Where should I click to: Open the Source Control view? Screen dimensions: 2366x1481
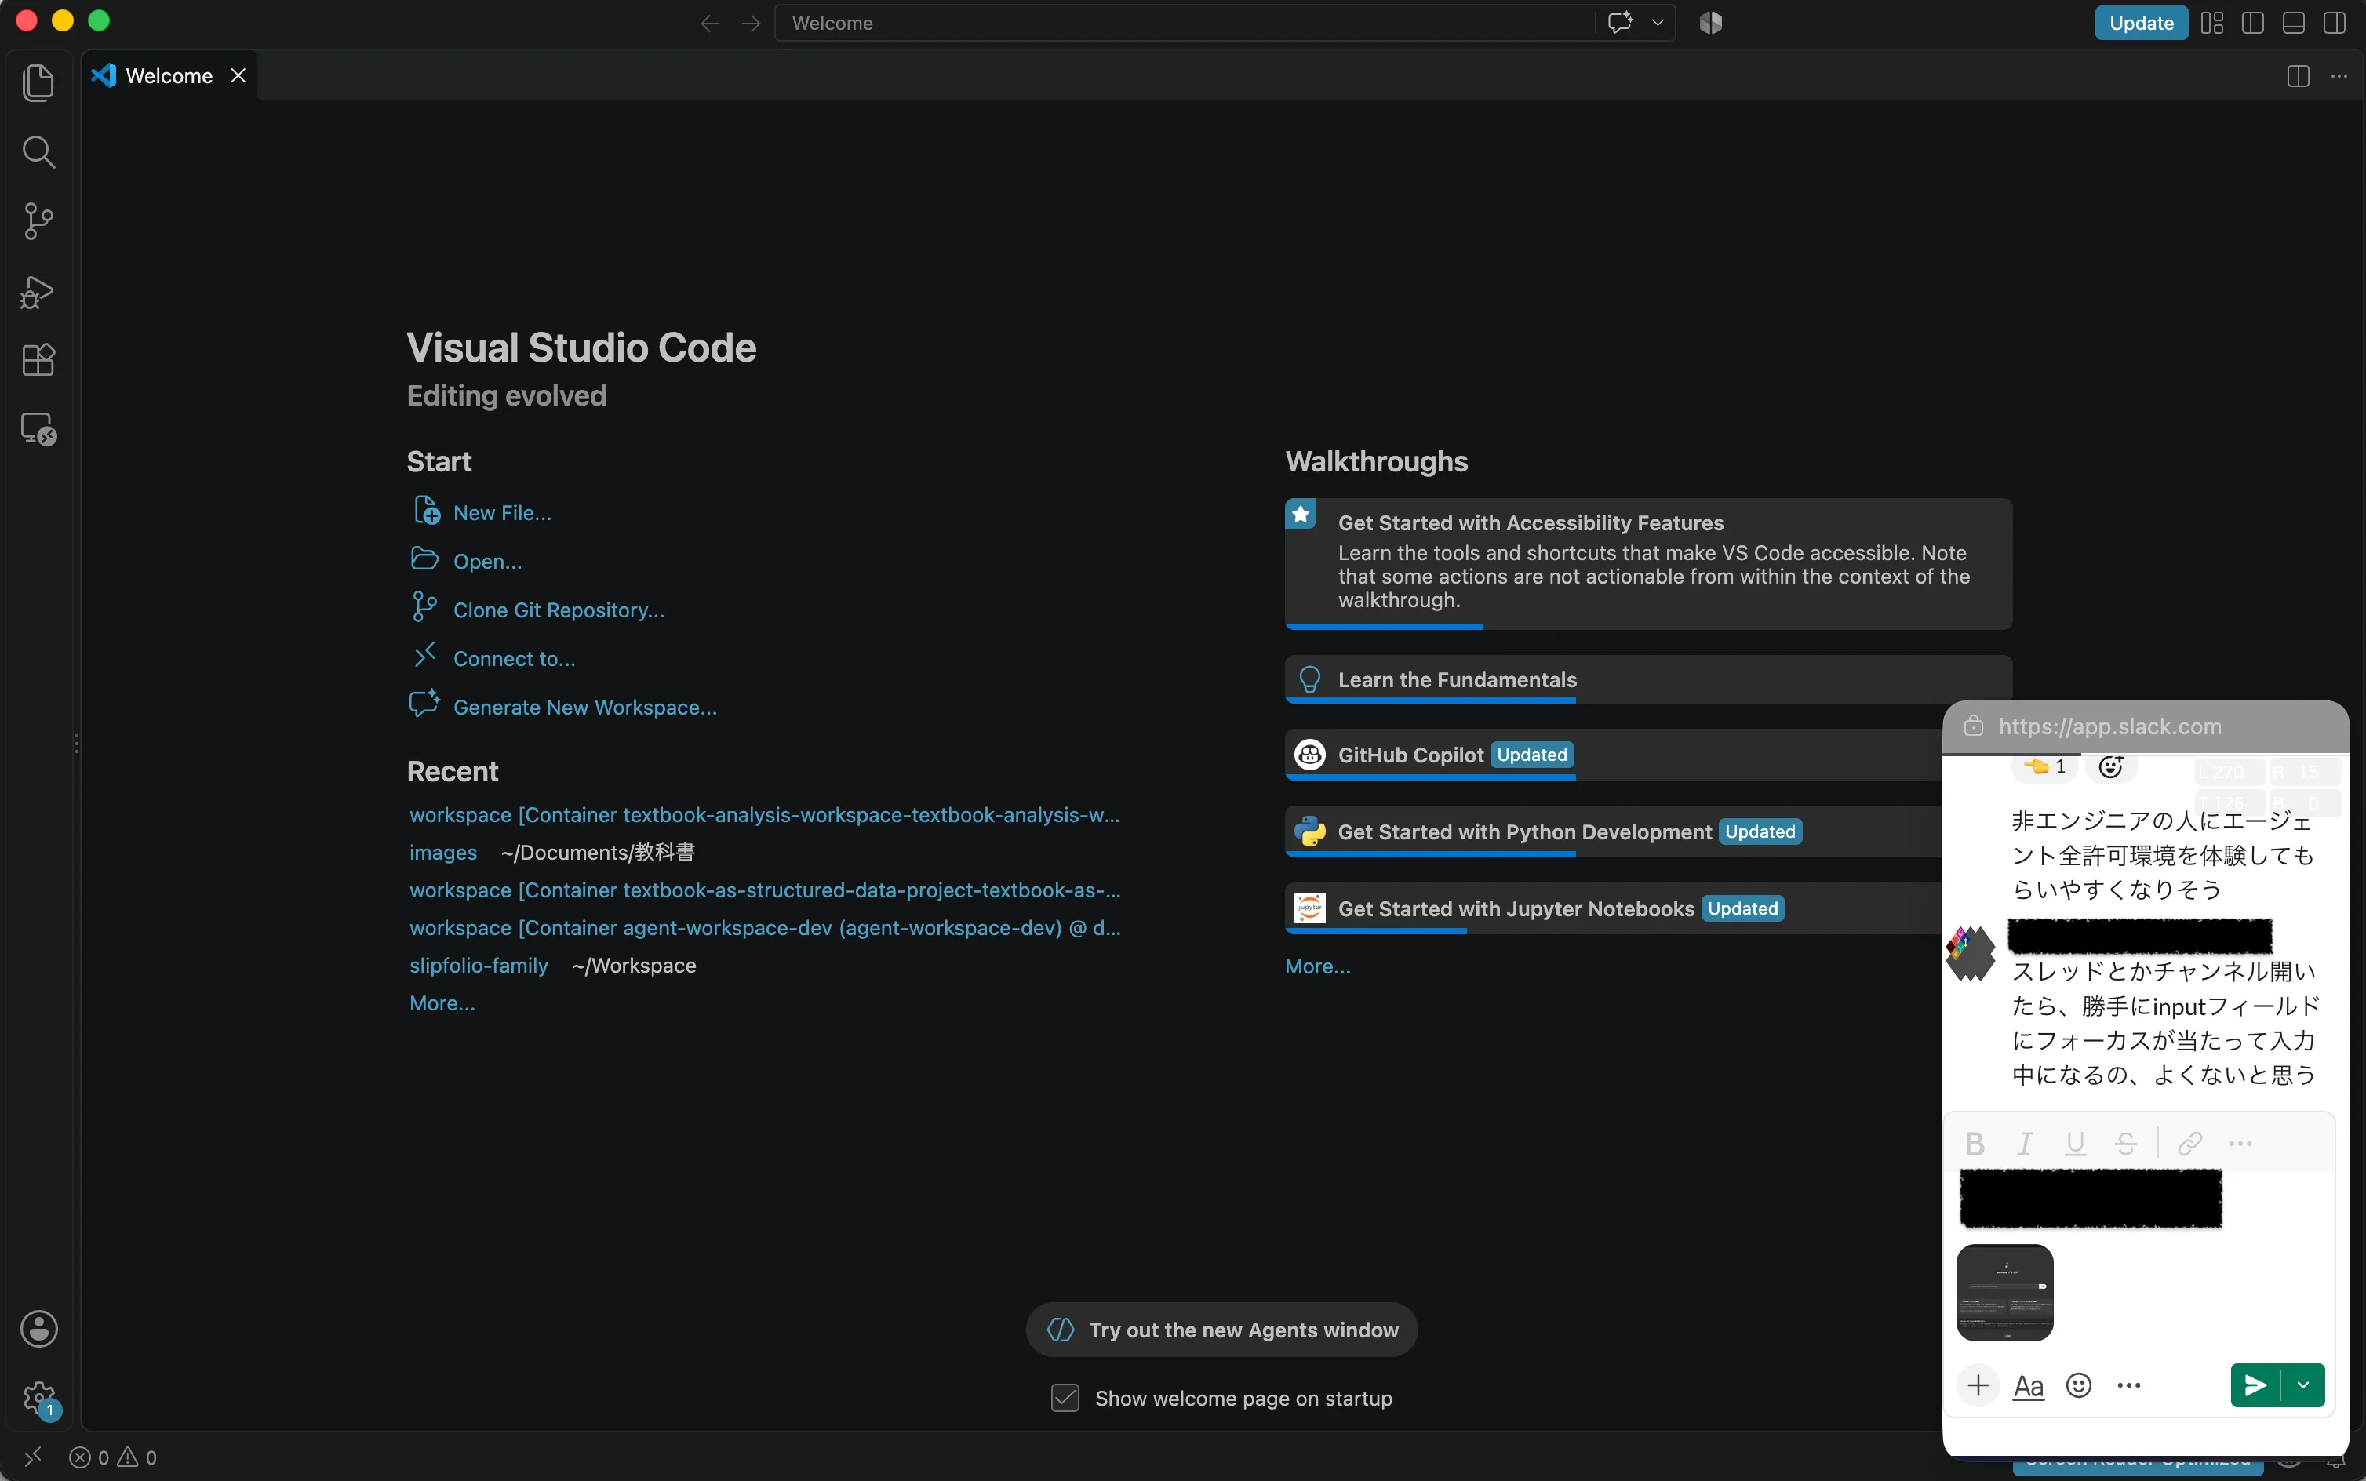point(38,221)
